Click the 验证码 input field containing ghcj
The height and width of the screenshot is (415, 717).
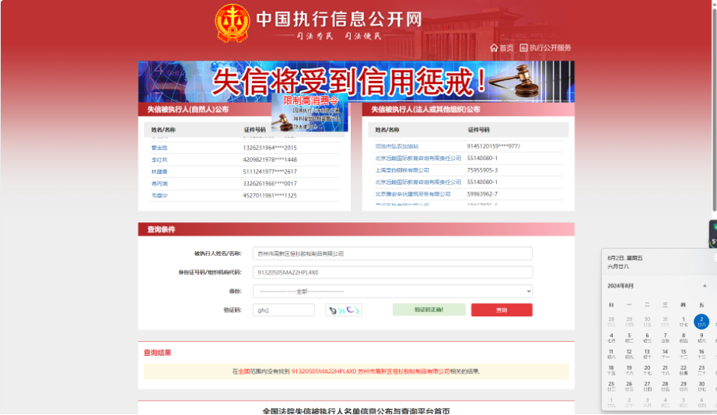click(284, 310)
